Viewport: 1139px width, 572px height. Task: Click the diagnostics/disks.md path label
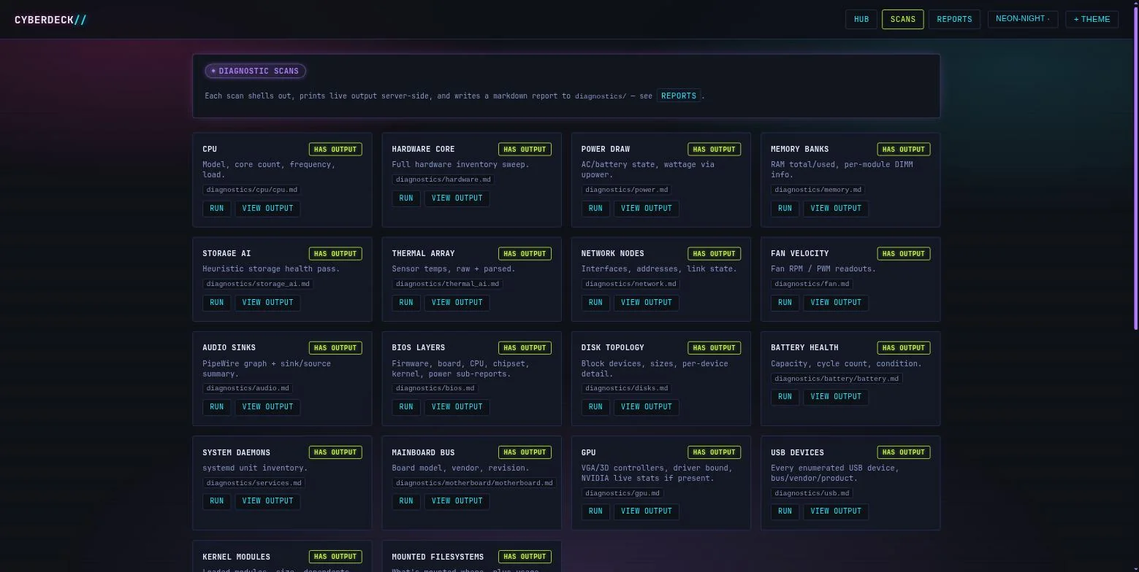[626, 388]
